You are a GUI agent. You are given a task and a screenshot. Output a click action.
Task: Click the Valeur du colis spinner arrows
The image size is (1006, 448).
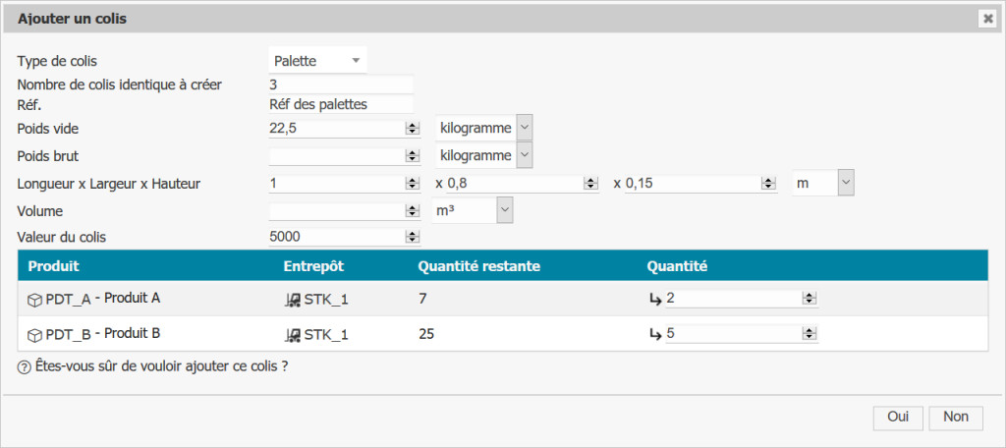(411, 237)
